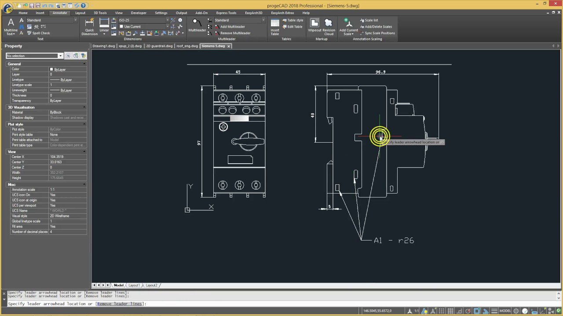Viewport: 563px width, 316px height.
Task: Click the Multileader tool
Action: (x=197, y=25)
